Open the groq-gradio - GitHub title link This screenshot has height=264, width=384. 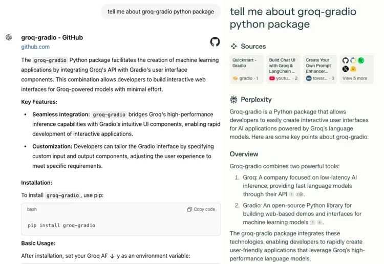[52, 37]
